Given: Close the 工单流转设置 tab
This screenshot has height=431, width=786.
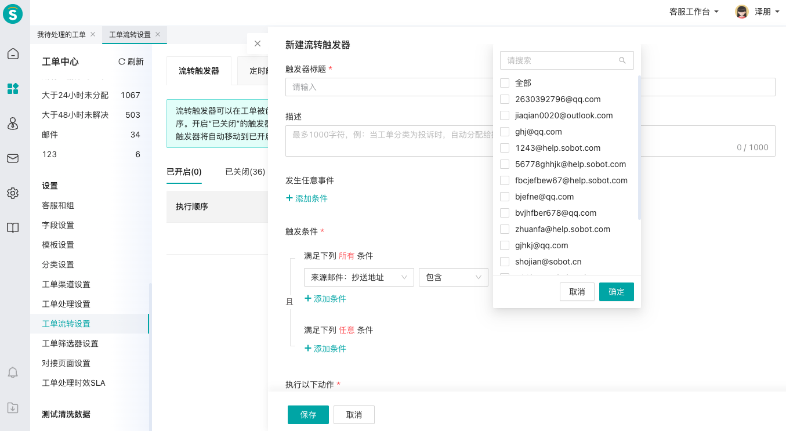Looking at the screenshot, I should point(158,35).
